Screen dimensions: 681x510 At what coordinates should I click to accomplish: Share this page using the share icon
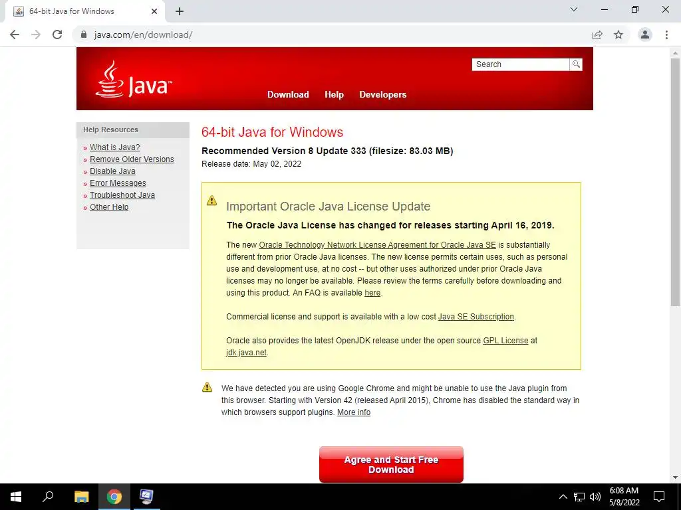coord(597,35)
